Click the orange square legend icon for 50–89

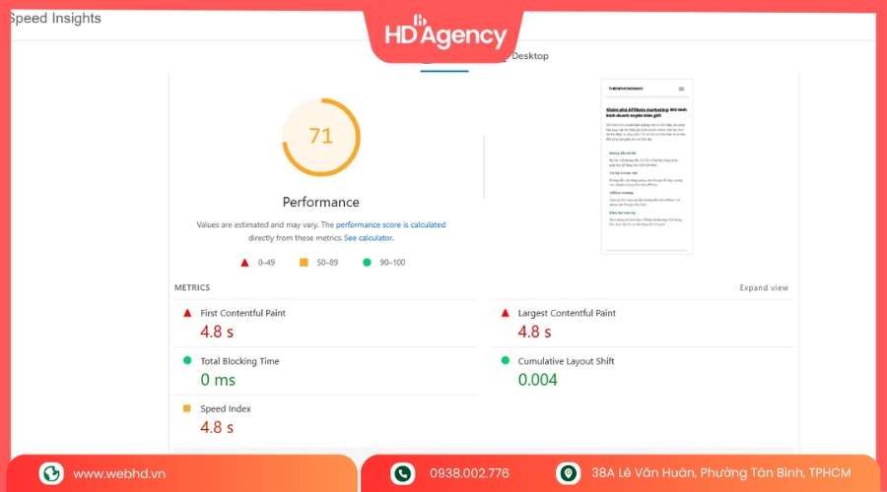point(304,262)
